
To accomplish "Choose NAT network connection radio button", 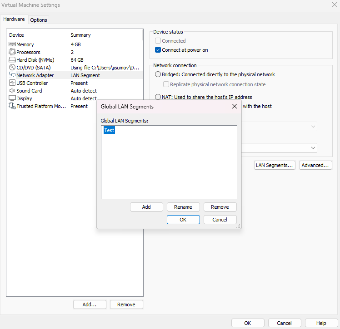I will click(x=158, y=97).
